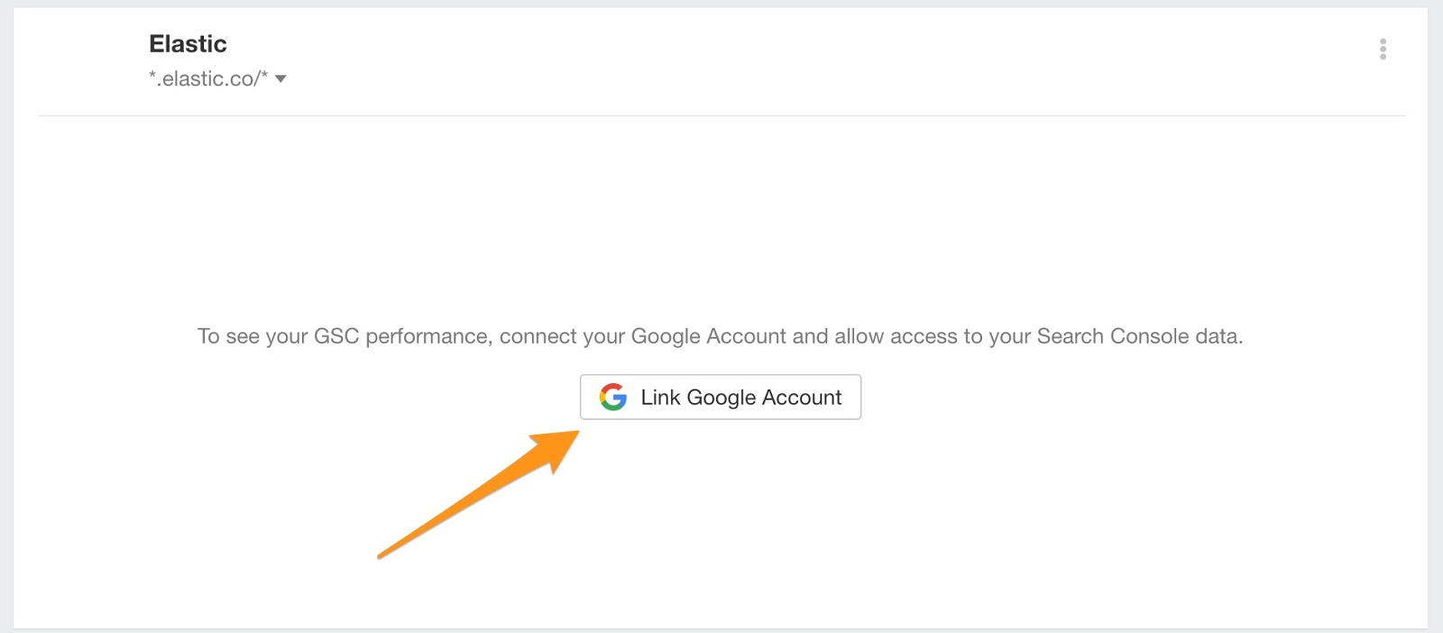Image resolution: width=1443 pixels, height=633 pixels.
Task: Click the small caret beside *.elastic.co/*
Action: 280,78
